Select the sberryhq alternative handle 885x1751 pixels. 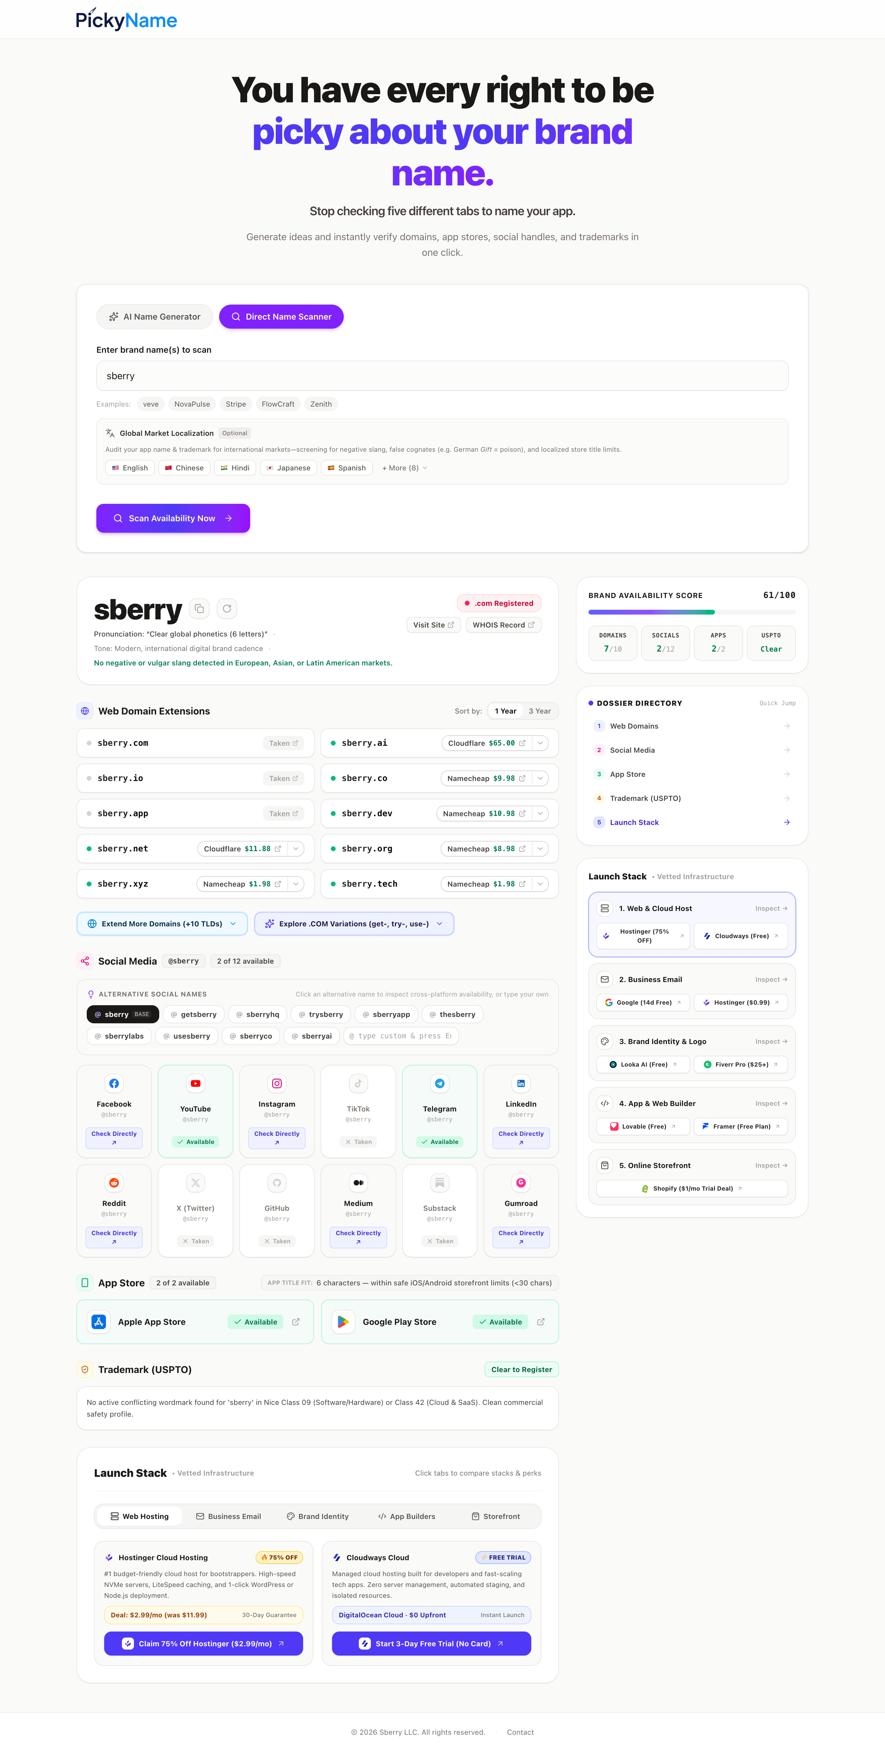tap(258, 1014)
